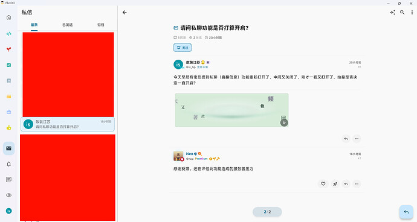
Task: Open the green share sidebar icon
Action: point(9,65)
